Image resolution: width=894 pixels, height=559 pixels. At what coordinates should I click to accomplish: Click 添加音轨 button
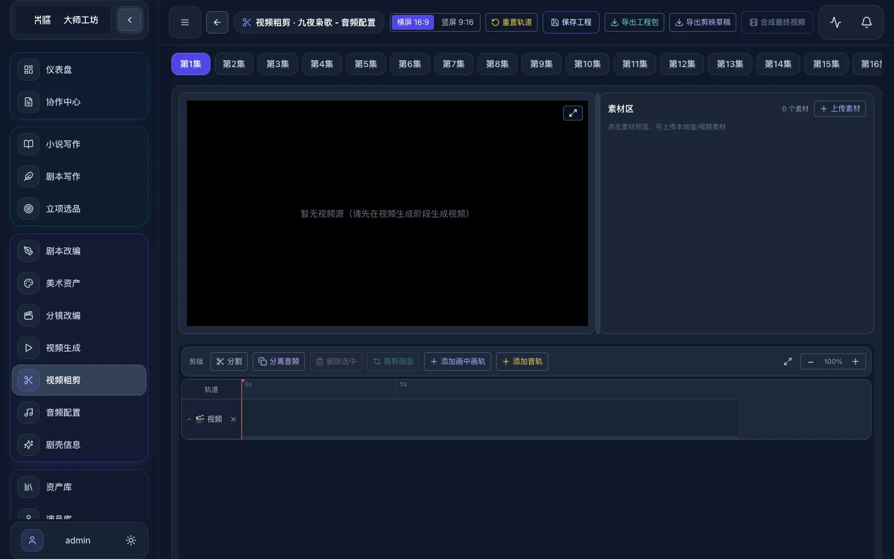pyautogui.click(x=522, y=361)
